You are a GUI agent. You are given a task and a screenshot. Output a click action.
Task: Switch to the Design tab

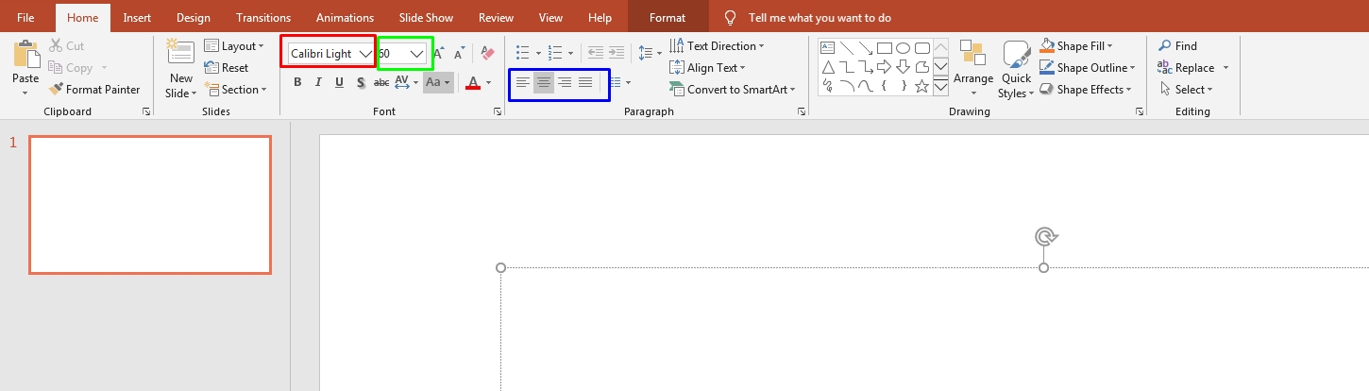194,18
